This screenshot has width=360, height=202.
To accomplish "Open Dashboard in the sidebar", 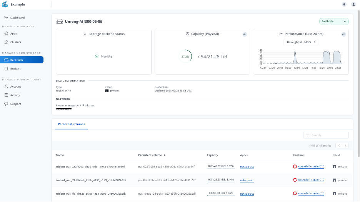I will click(x=17, y=18).
